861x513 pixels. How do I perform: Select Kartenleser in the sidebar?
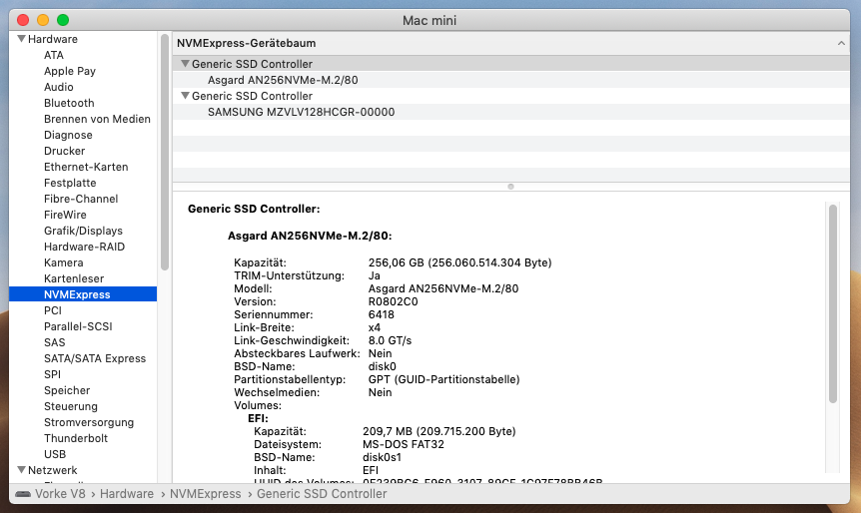coord(74,278)
